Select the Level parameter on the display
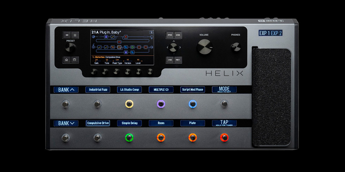Viewport: 345px width, 172px height. [x=138, y=63]
